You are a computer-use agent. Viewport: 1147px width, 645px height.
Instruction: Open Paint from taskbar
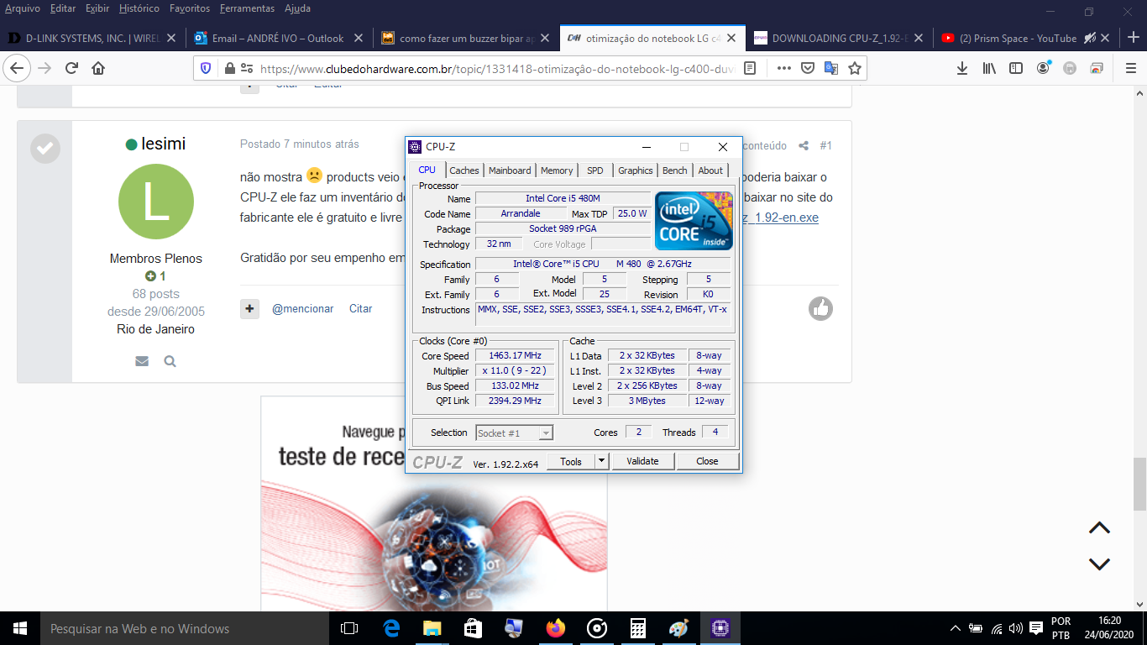(678, 628)
